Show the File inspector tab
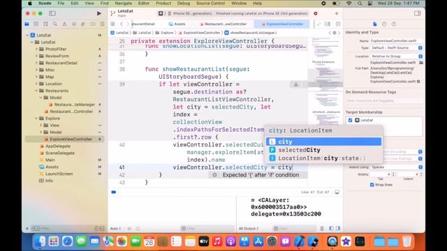This screenshot has width=447, height=251. tap(375, 24)
